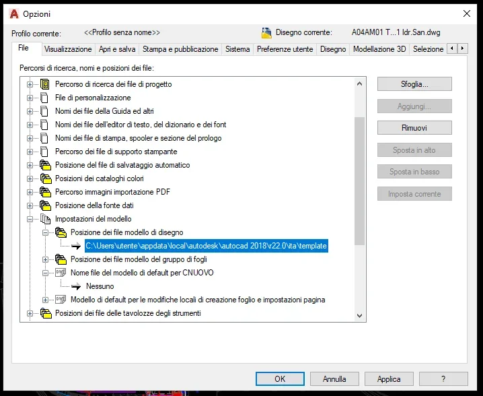483x396 pixels.
Task: Click the icon beside Percorso dei file di supporto stampante
Action: pyautogui.click(x=44, y=152)
